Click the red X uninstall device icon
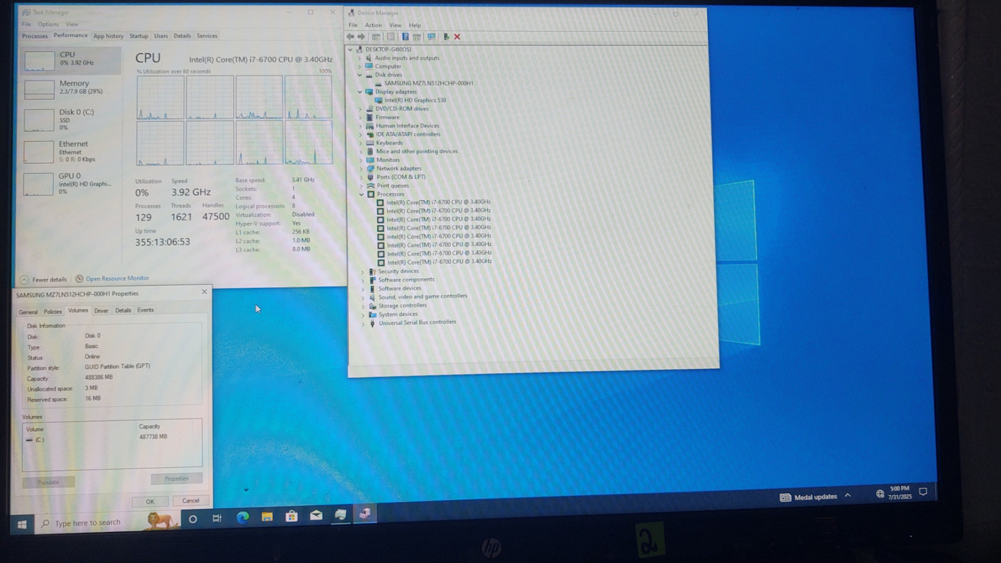This screenshot has width=1001, height=563. (x=457, y=37)
